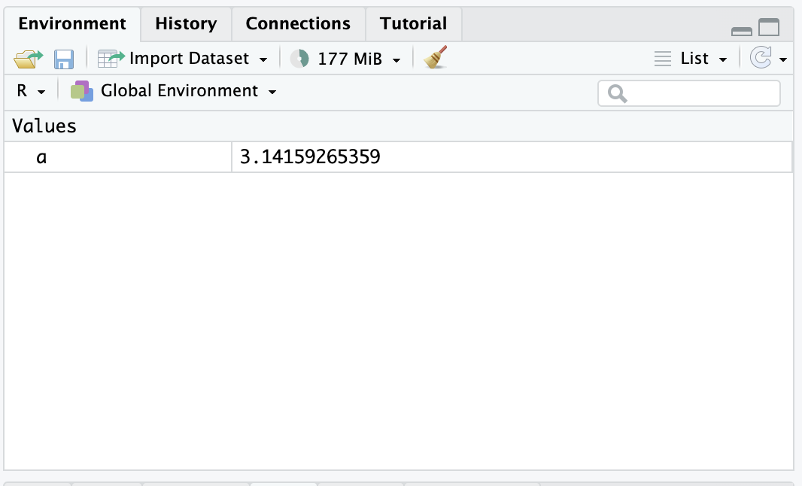Screen dimensions: 802x486
Task: Switch to the Tutorial tab
Action: tap(413, 23)
